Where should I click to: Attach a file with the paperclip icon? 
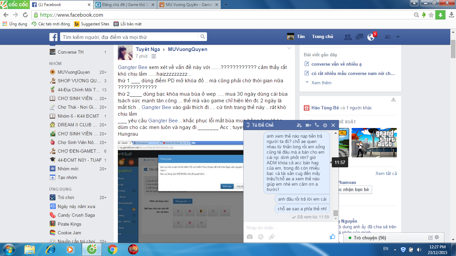pyautogui.click(x=271, y=237)
